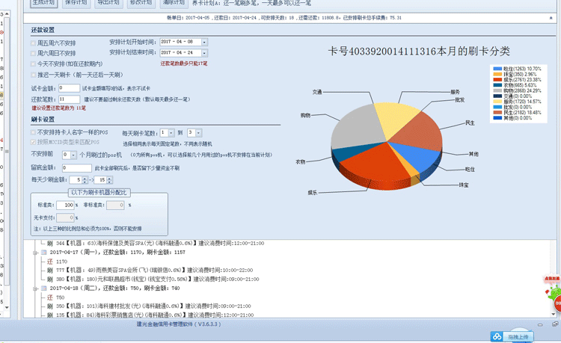The height and width of the screenshot is (343, 561).
Task: Click the 试卡金额 input field
Action: click(x=69, y=88)
